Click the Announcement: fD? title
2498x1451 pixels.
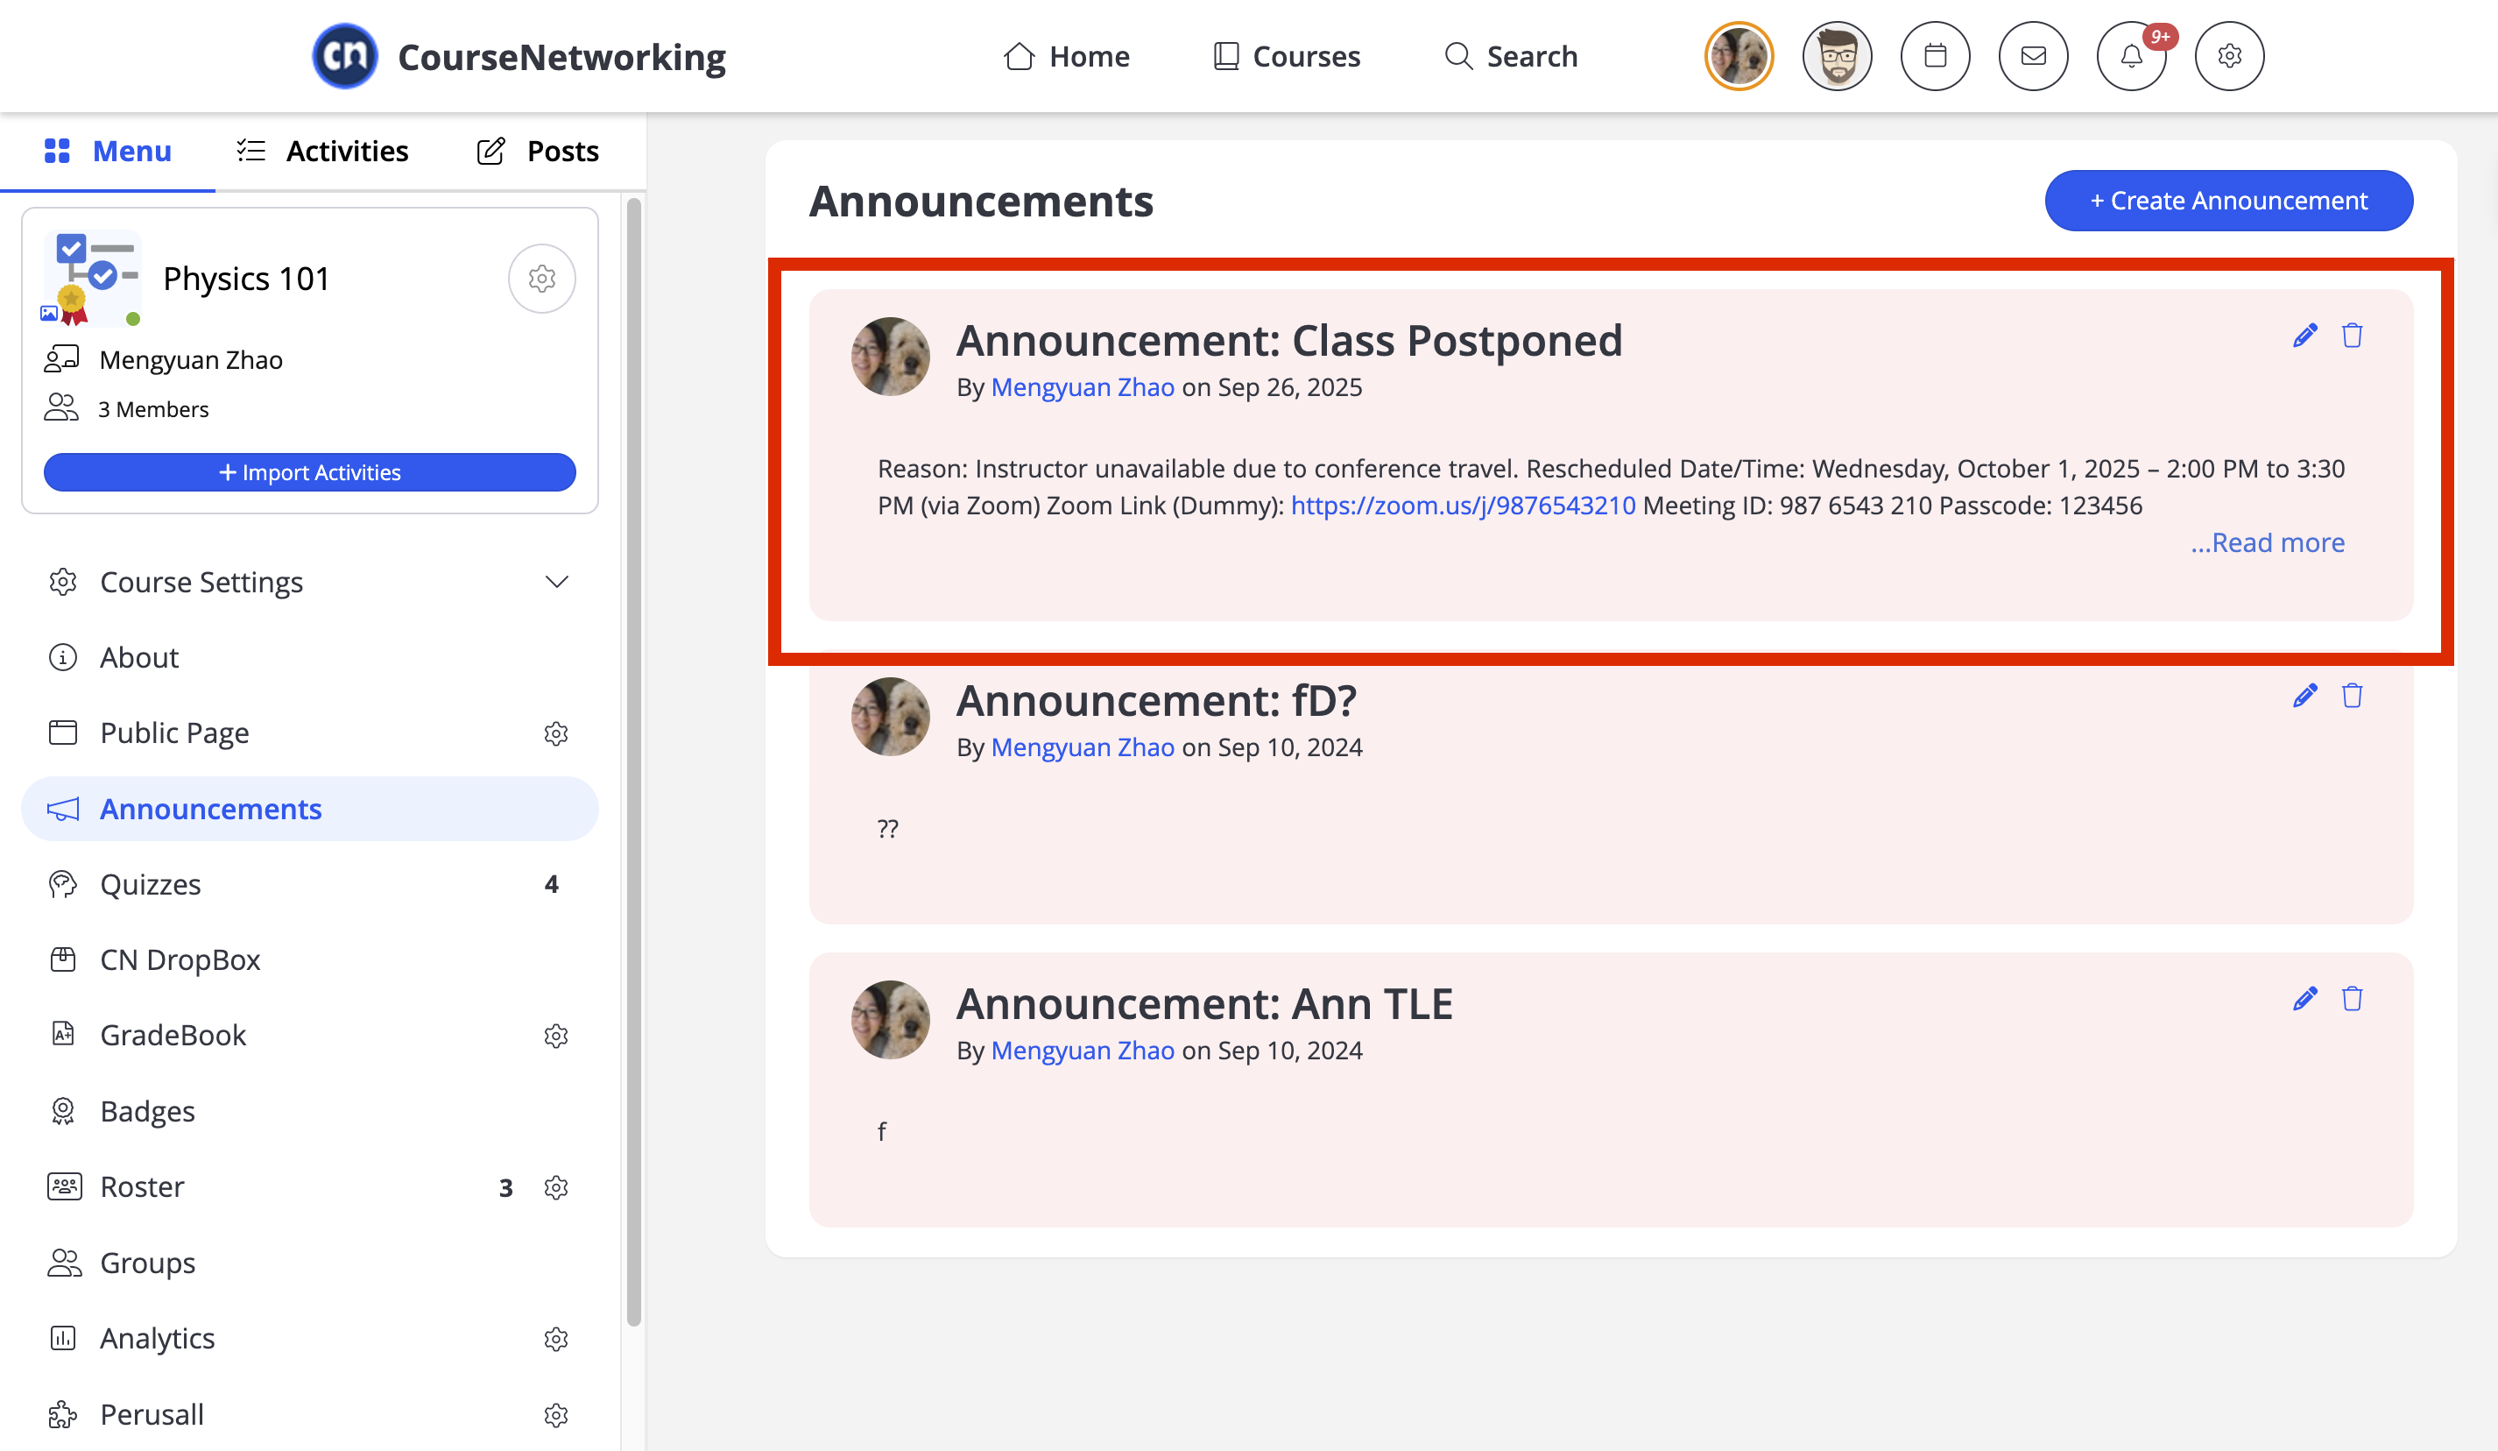1156,700
